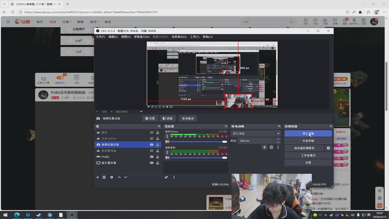Click 工作室模式 studio mode button

tap(308, 155)
